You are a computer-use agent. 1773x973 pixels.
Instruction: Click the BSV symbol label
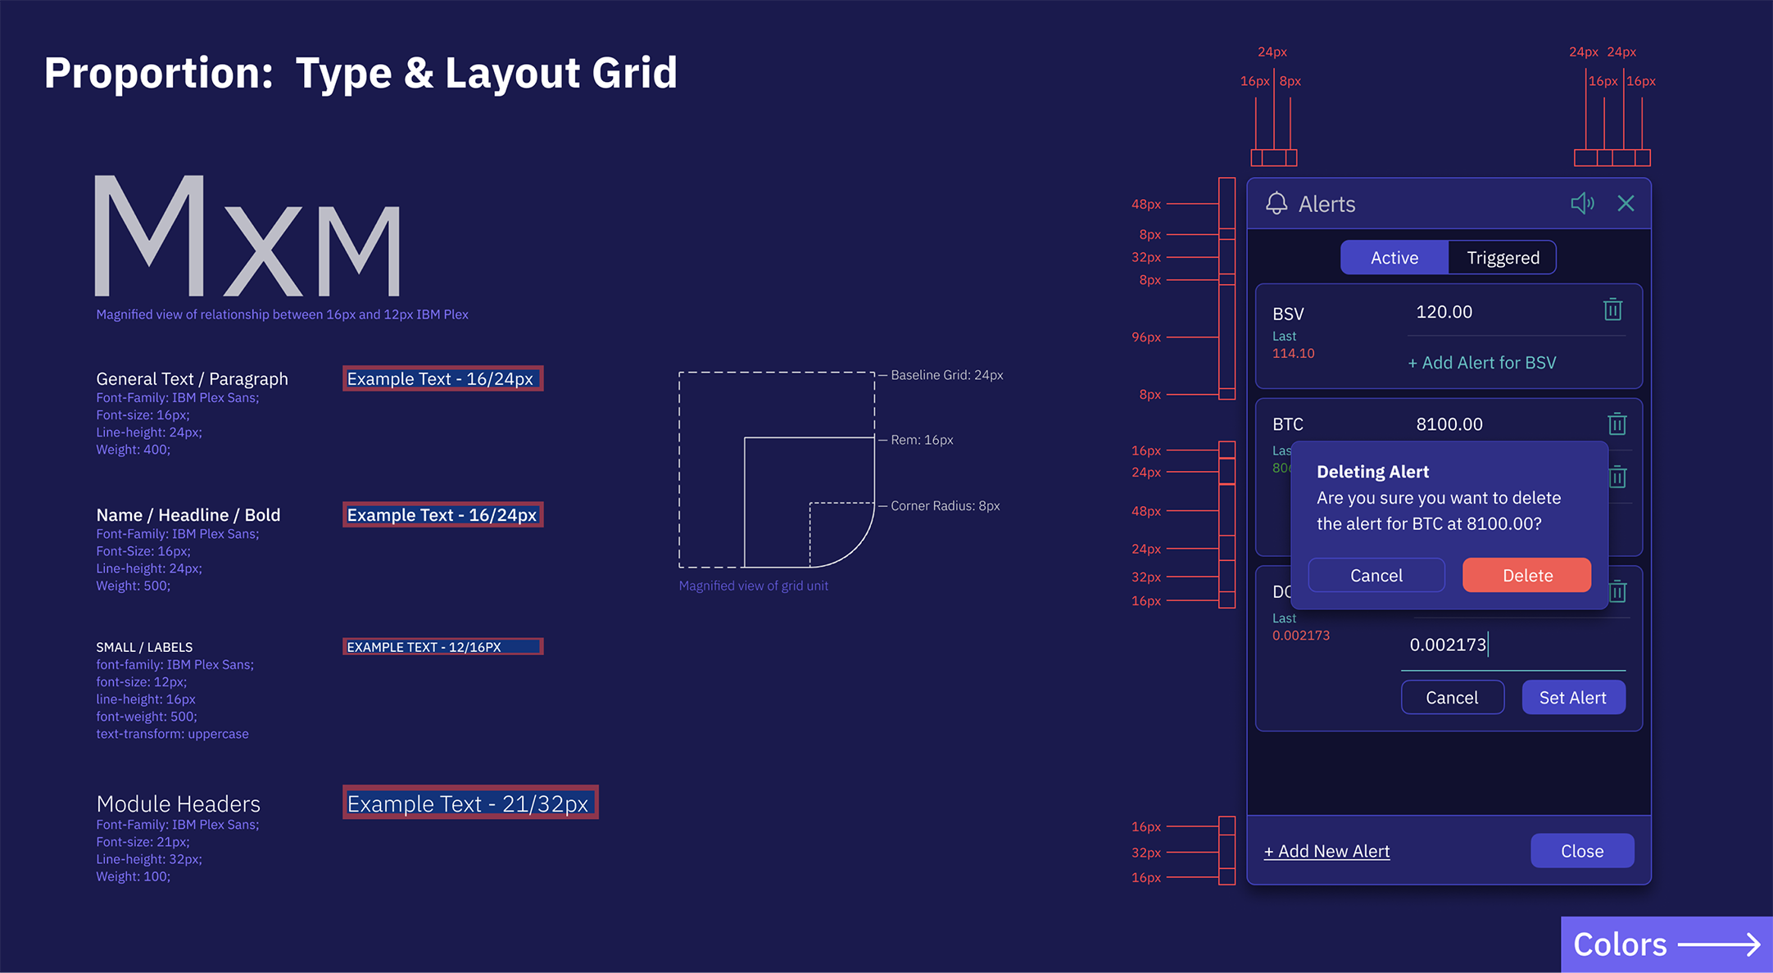[1288, 314]
